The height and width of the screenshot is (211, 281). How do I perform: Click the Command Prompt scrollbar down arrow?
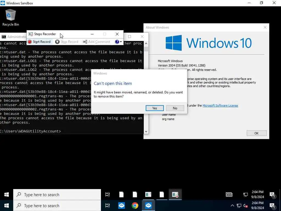pyautogui.click(x=146, y=131)
